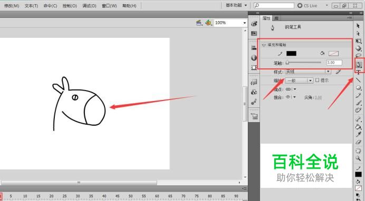Open the Properties panel options menu
This screenshot has height=201, width=365.
click(349, 18)
